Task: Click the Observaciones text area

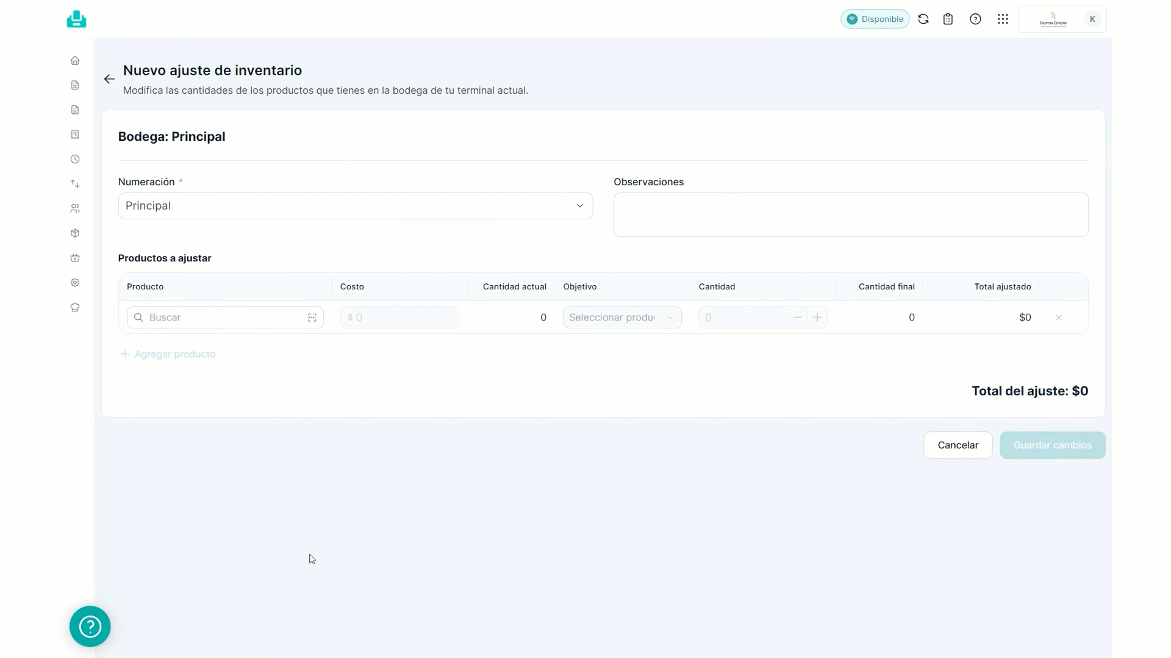Action: tap(851, 214)
